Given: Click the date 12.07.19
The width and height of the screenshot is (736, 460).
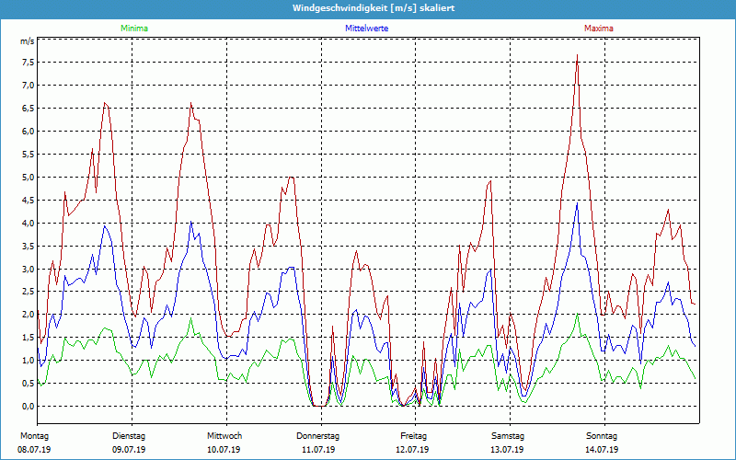Looking at the screenshot, I should [x=412, y=450].
